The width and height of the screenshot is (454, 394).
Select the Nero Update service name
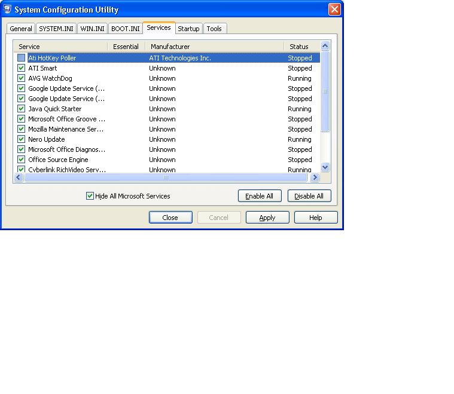click(46, 139)
